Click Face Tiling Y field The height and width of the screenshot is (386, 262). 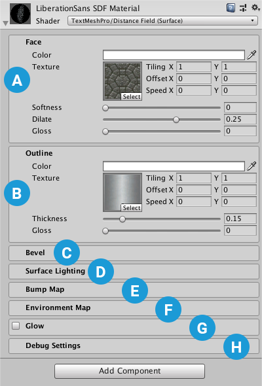(x=239, y=67)
